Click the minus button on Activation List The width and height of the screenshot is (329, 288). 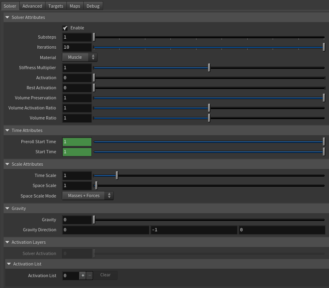[x=89, y=276]
